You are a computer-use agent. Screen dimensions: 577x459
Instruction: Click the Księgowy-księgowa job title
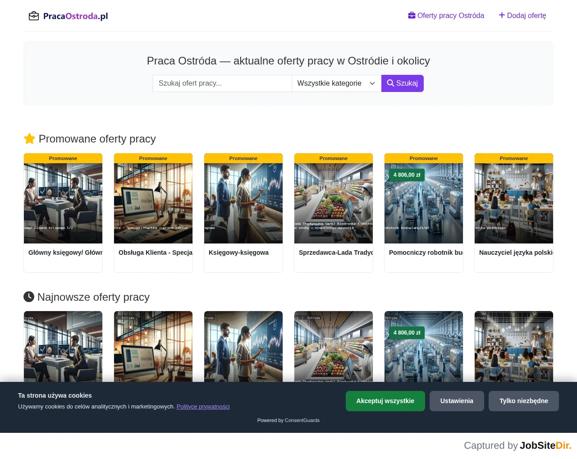pyautogui.click(x=238, y=252)
